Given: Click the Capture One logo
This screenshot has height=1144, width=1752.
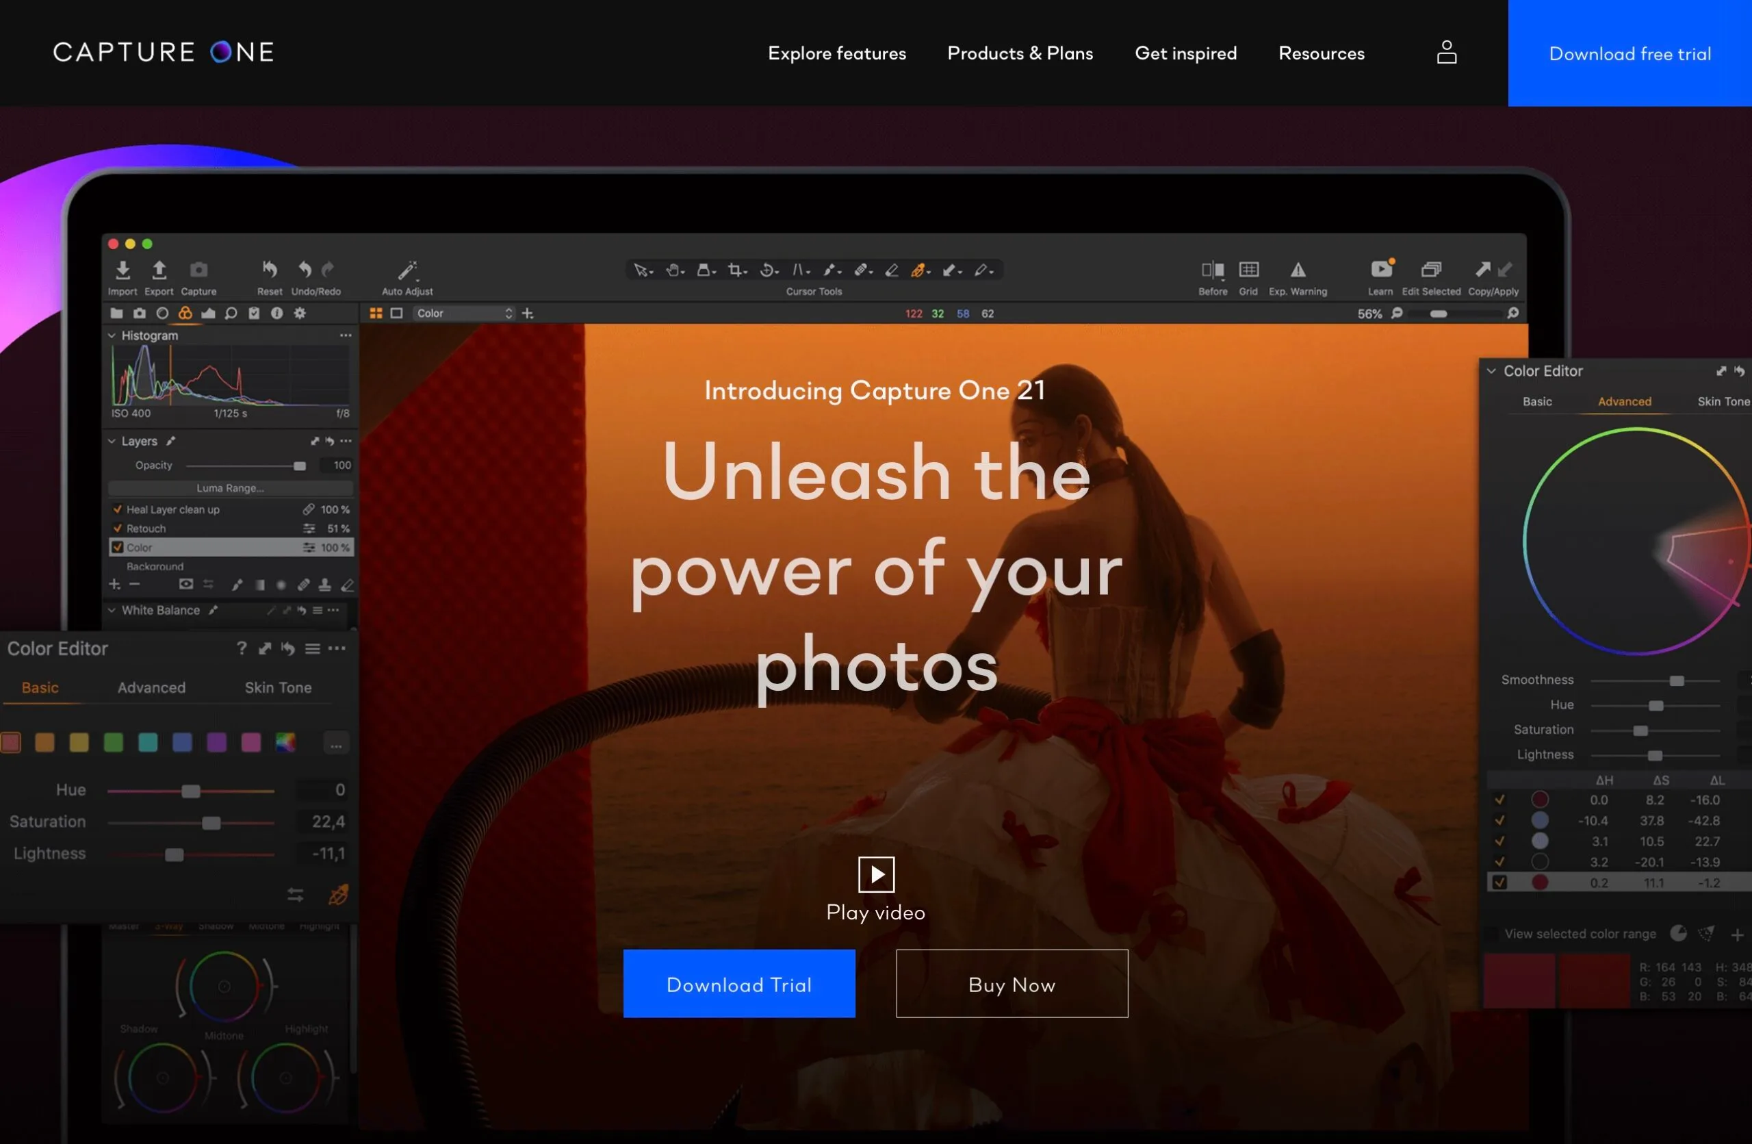Looking at the screenshot, I should coord(164,52).
